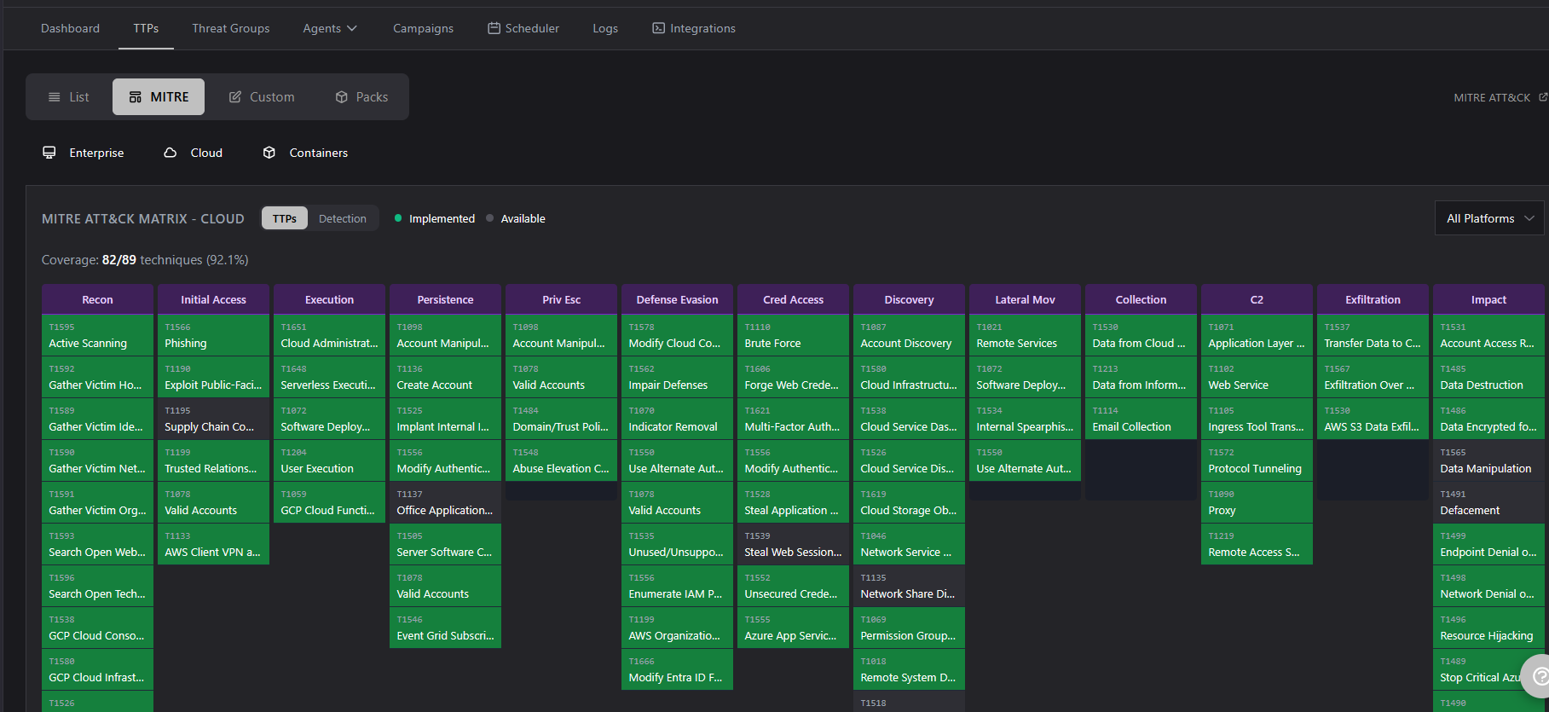1549x712 pixels.
Task: Click the Recon column header
Action: 97,299
